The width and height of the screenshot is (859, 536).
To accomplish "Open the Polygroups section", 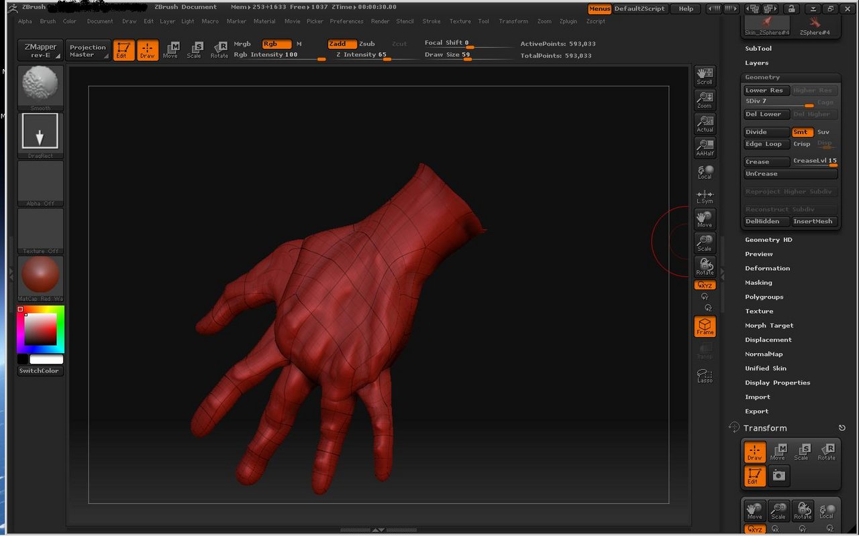I will tap(764, 297).
